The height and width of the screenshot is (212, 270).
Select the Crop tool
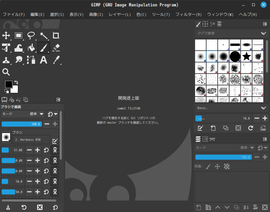[56, 36]
